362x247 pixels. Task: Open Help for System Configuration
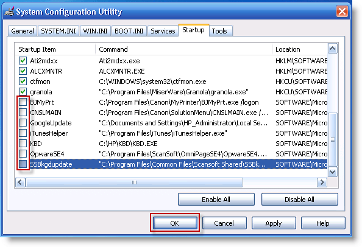[x=323, y=223]
